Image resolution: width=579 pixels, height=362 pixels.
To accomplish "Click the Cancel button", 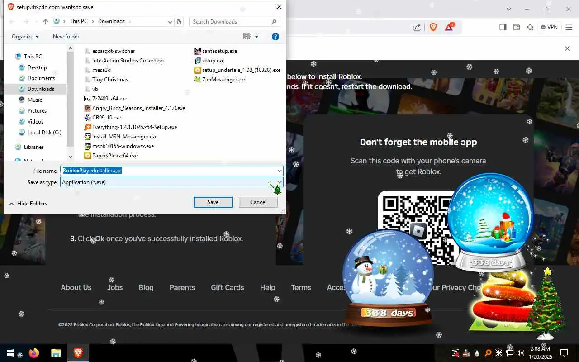I will click(x=258, y=202).
